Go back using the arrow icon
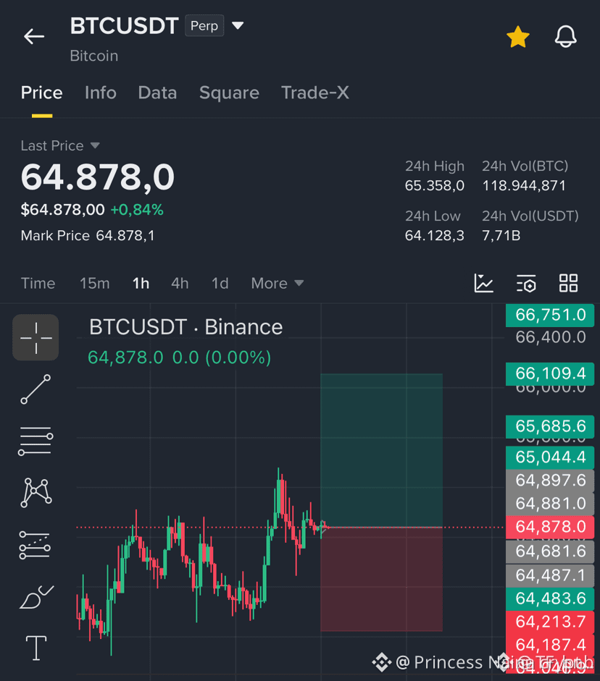This screenshot has height=681, width=600. click(34, 36)
